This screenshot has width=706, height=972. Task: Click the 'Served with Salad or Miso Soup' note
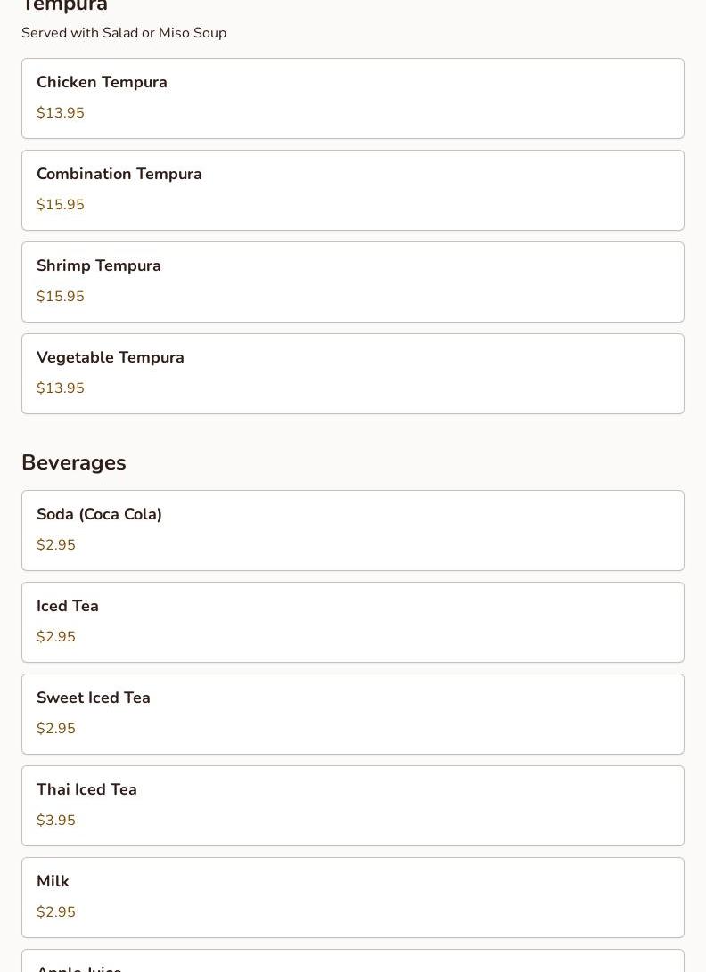point(124,33)
